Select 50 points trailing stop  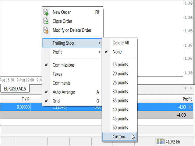point(120,128)
